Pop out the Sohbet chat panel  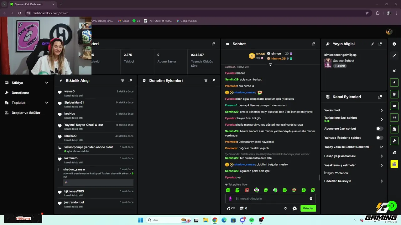coord(313,44)
